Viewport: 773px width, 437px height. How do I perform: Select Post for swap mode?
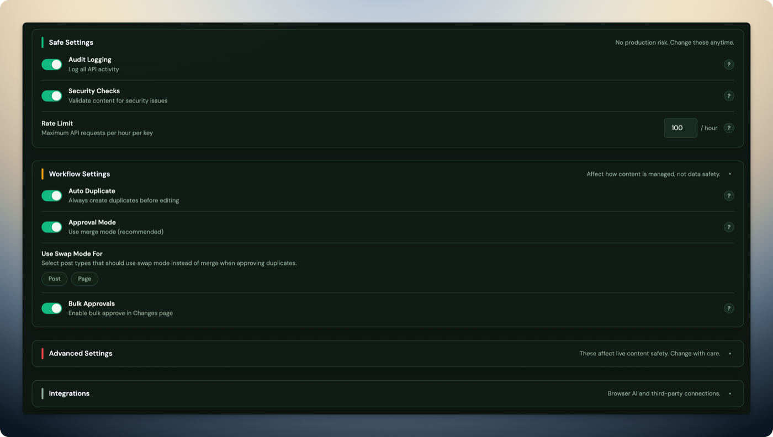[54, 279]
